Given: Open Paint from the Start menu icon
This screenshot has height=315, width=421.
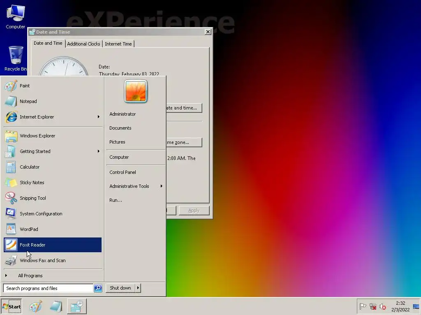Looking at the screenshot, I should [11, 86].
